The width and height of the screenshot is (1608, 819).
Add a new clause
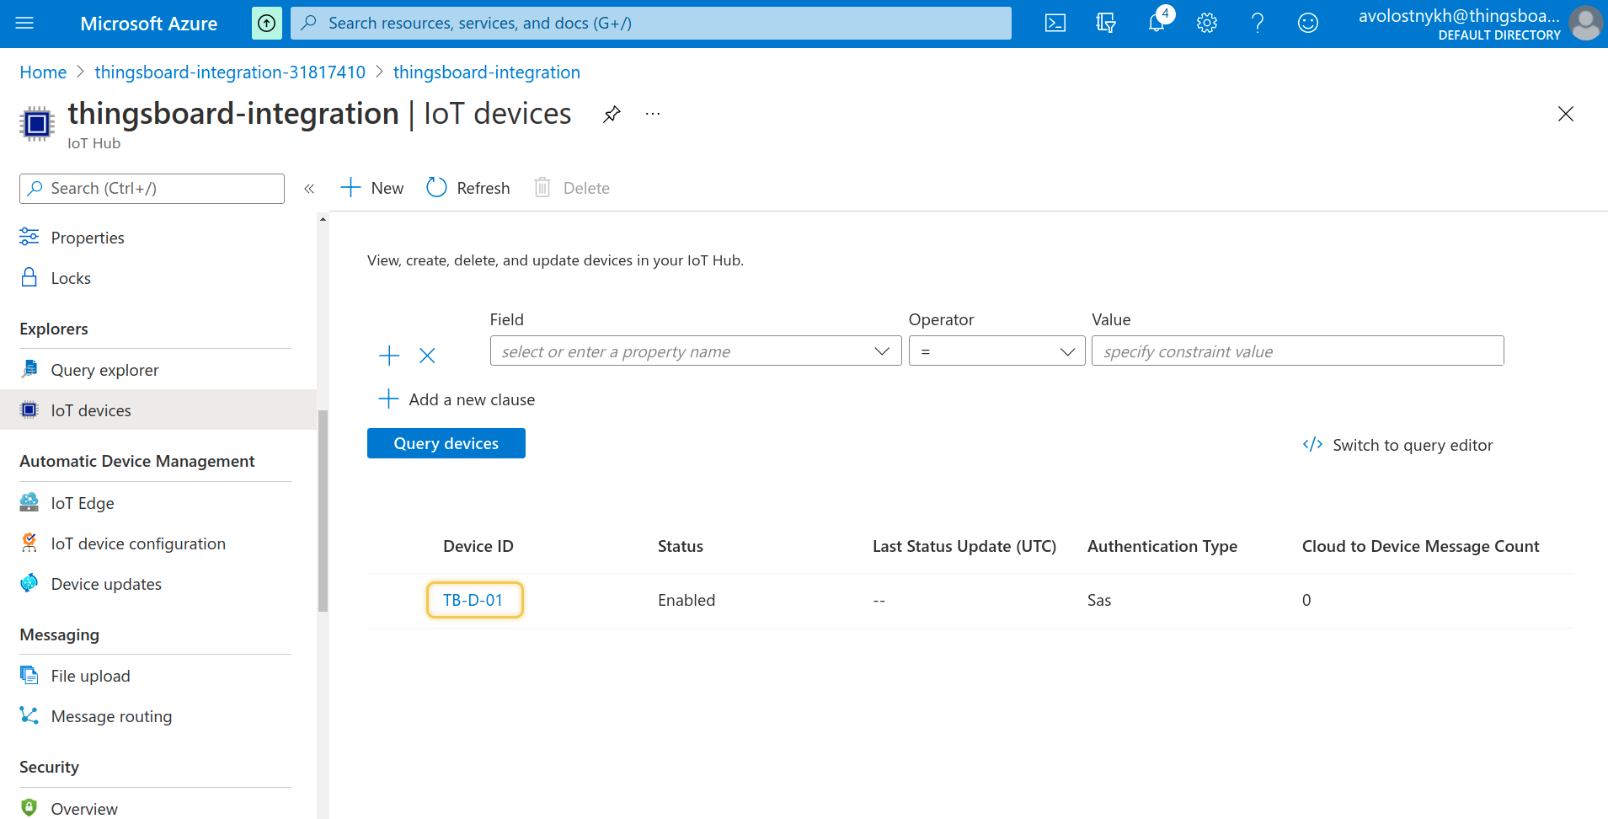pyautogui.click(x=457, y=399)
